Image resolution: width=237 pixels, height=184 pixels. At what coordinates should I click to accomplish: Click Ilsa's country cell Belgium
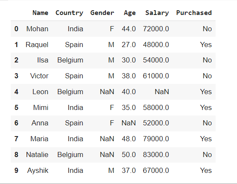pos(70,60)
